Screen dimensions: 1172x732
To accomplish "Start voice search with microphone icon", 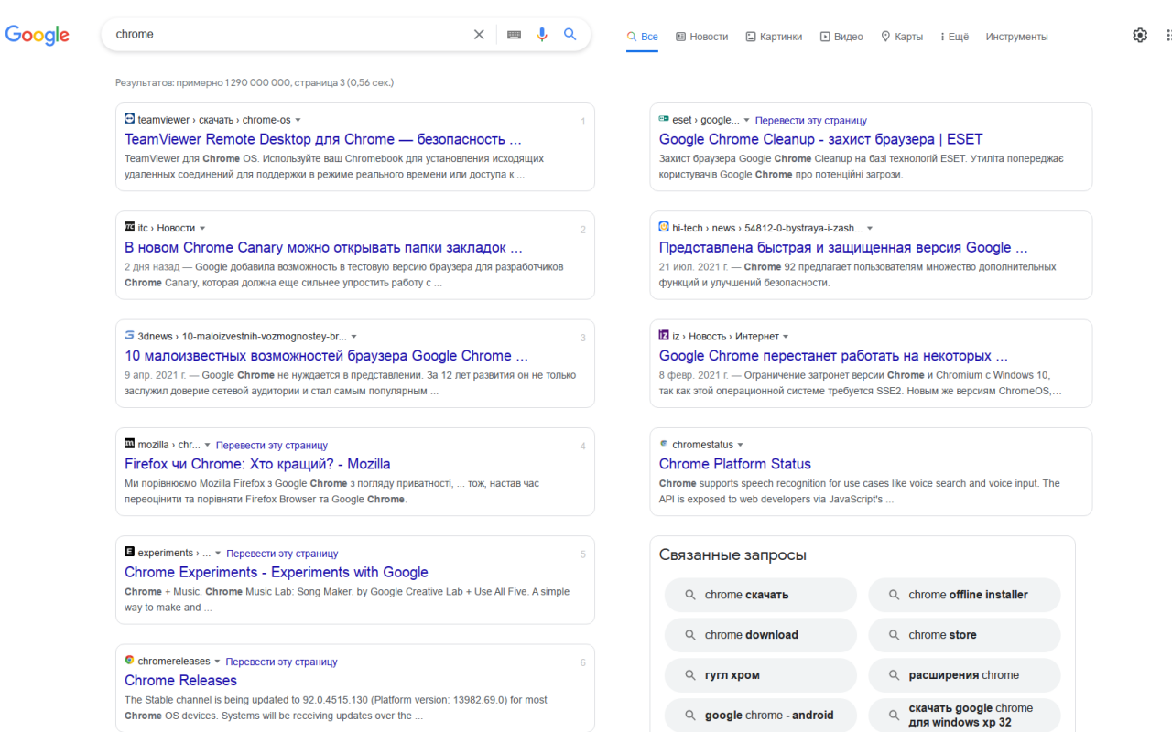I will click(x=542, y=34).
